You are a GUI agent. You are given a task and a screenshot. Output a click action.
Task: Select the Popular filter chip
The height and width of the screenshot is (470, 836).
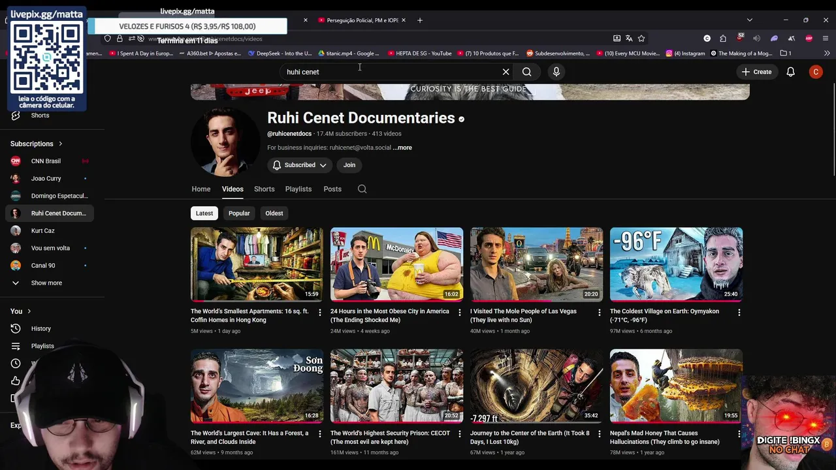click(x=239, y=213)
